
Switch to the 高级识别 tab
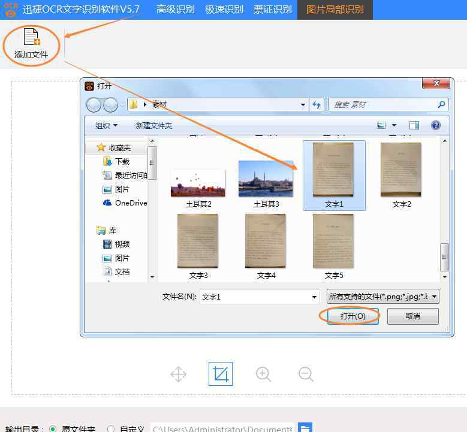point(175,10)
